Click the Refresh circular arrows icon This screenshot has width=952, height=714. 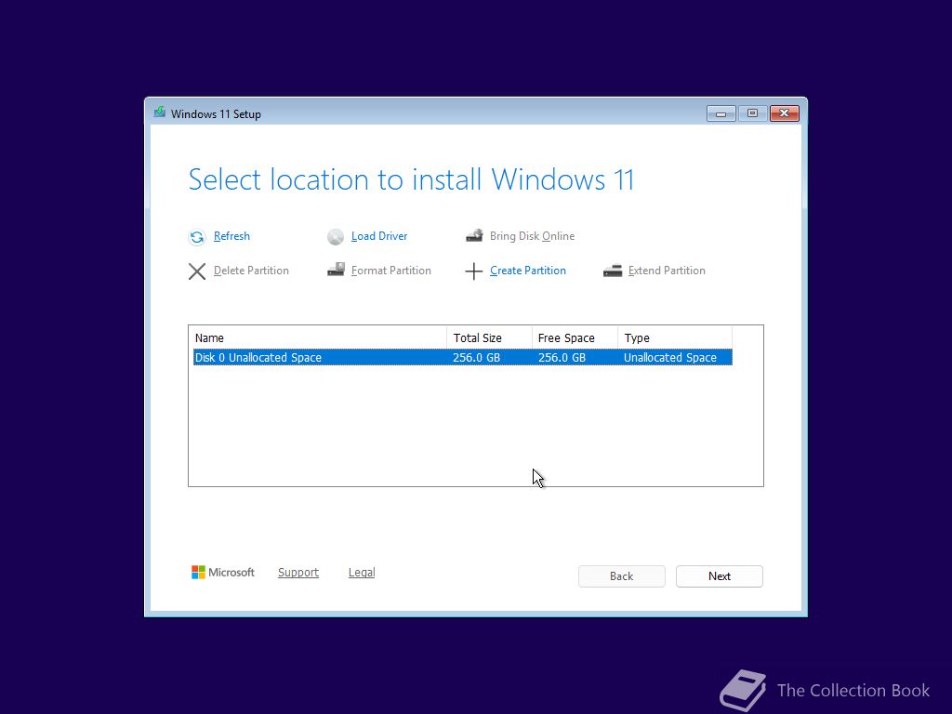pyautogui.click(x=197, y=237)
